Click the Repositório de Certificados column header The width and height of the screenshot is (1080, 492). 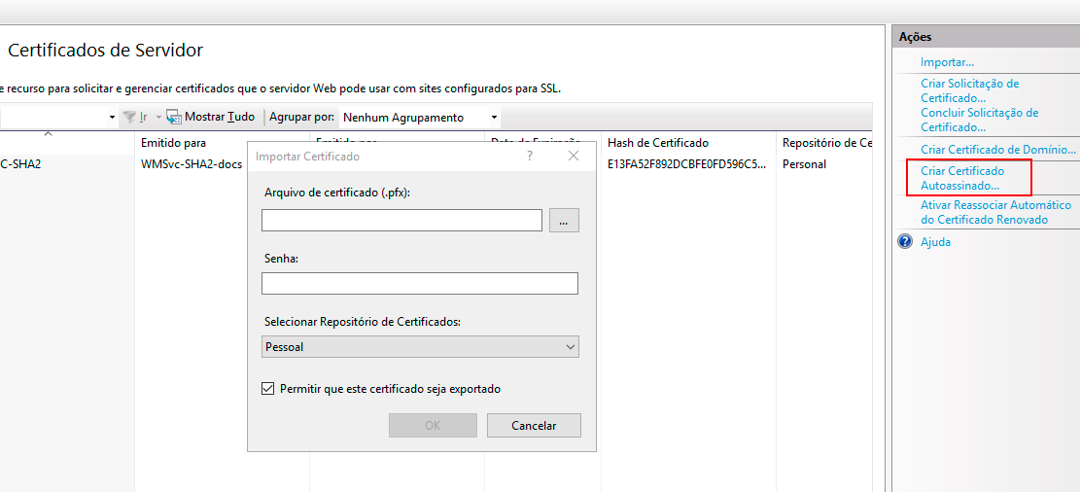pyautogui.click(x=827, y=143)
